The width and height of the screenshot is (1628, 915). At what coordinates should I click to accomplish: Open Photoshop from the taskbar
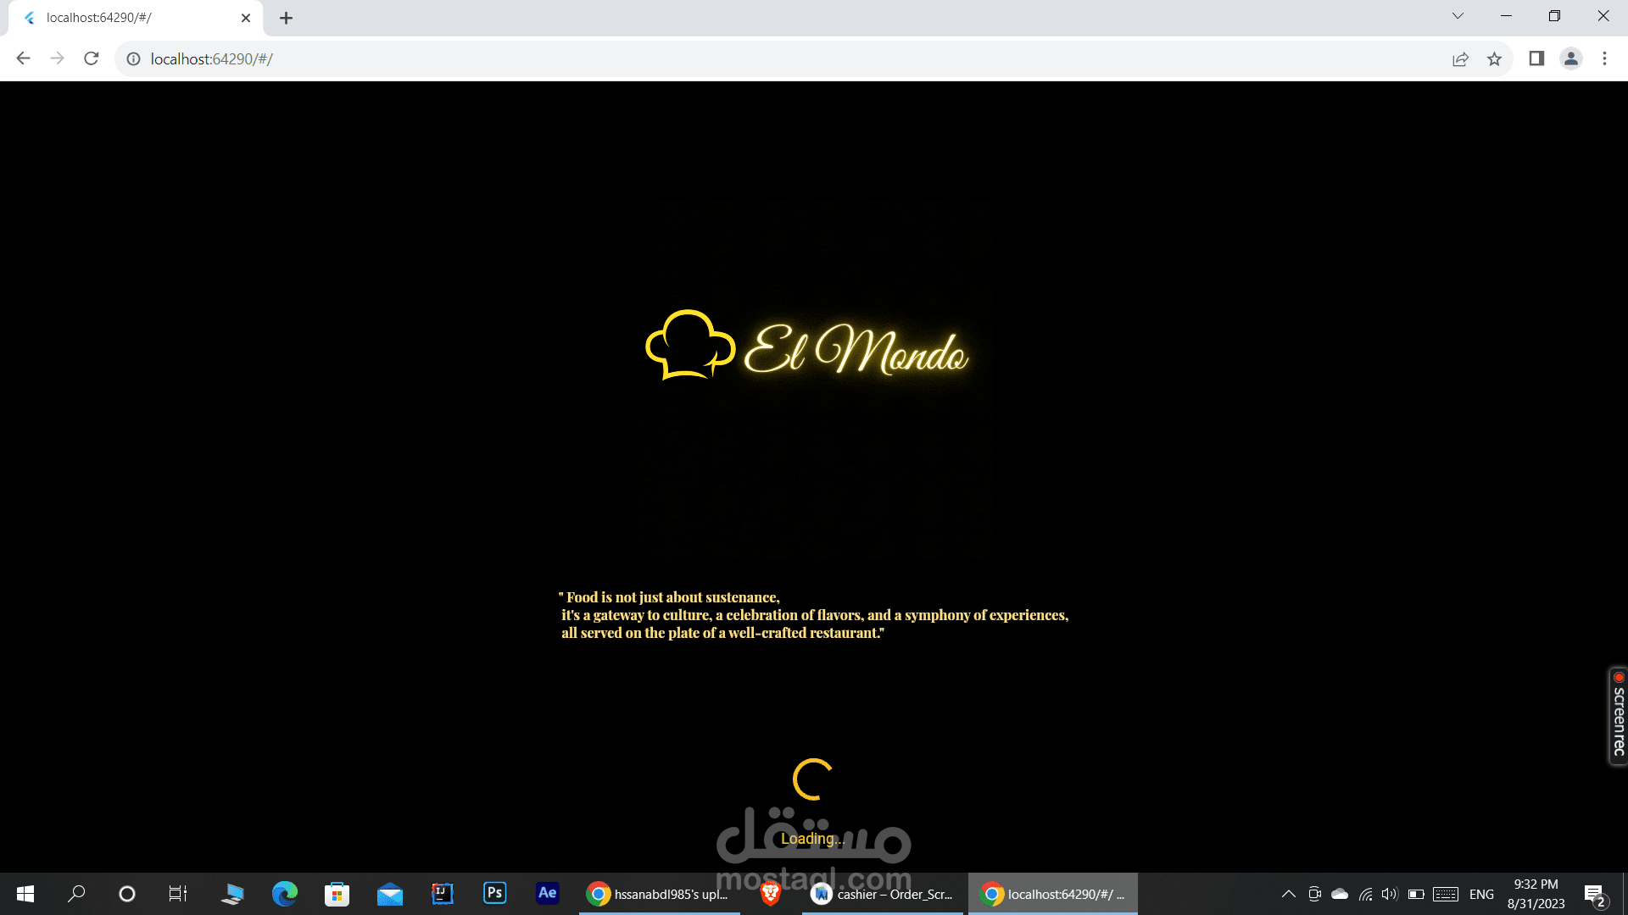tap(494, 893)
